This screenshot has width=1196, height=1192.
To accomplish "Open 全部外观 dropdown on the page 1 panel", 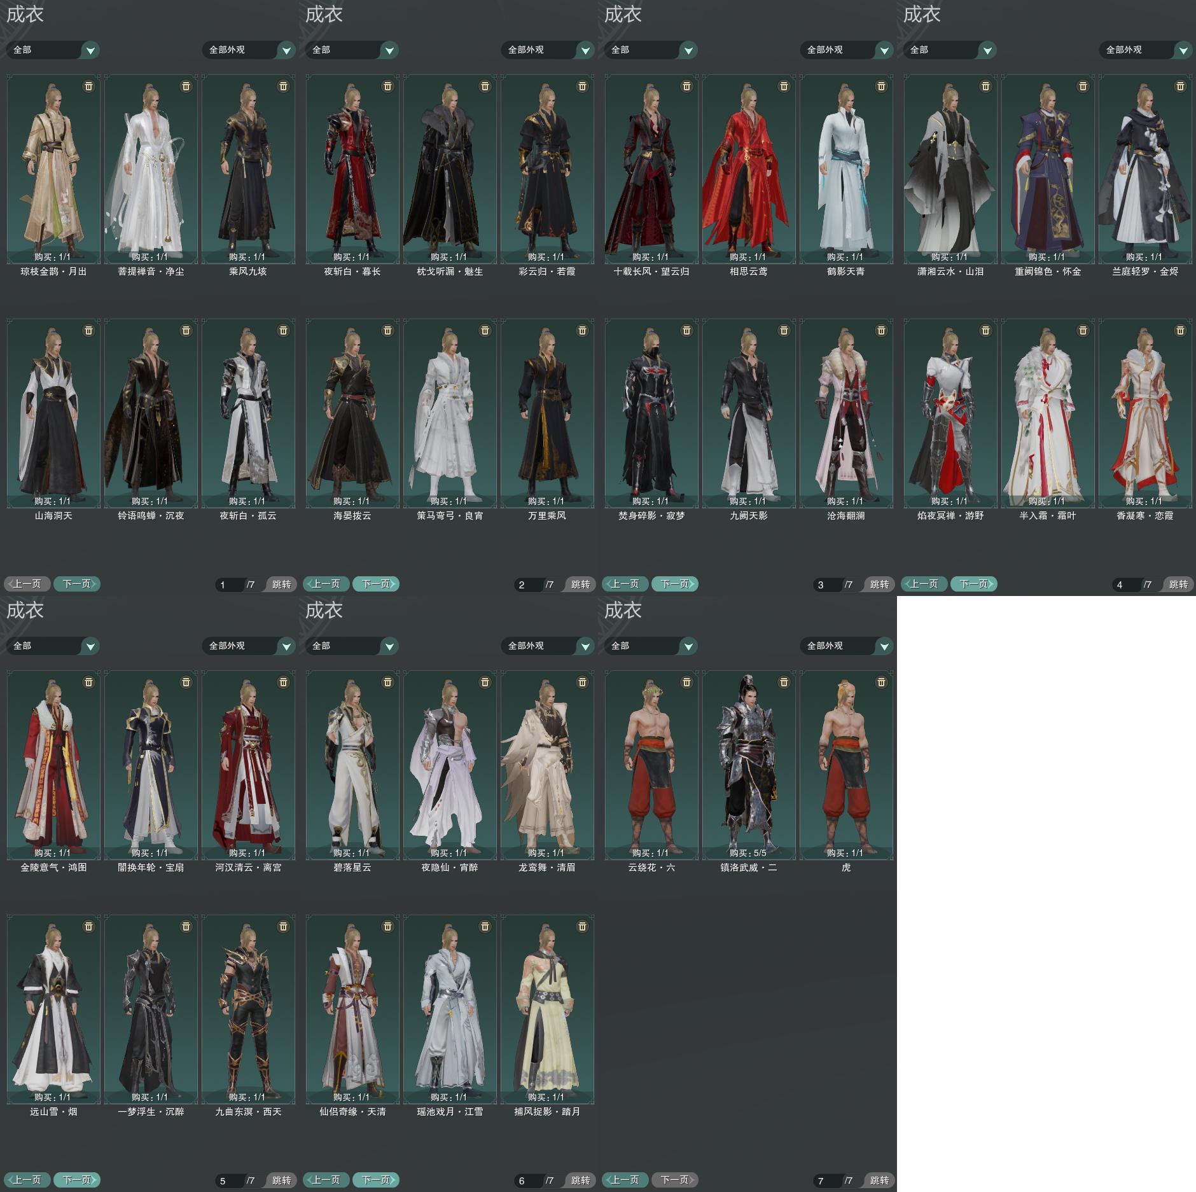I will tap(249, 50).
